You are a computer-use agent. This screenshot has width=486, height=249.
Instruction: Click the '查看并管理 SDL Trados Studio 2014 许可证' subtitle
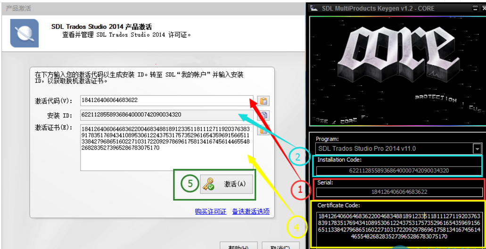[126, 35]
